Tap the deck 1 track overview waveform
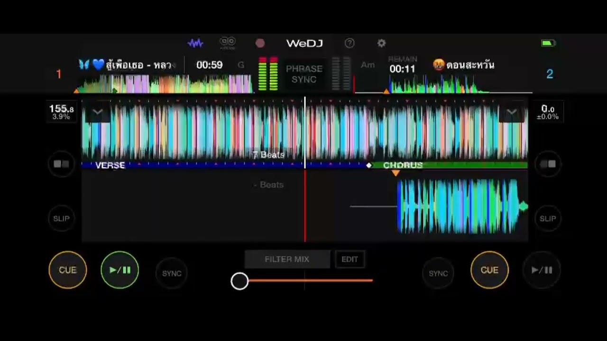 (164, 84)
